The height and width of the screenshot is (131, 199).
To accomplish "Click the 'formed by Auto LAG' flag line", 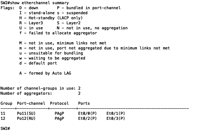I will (x=45, y=73).
